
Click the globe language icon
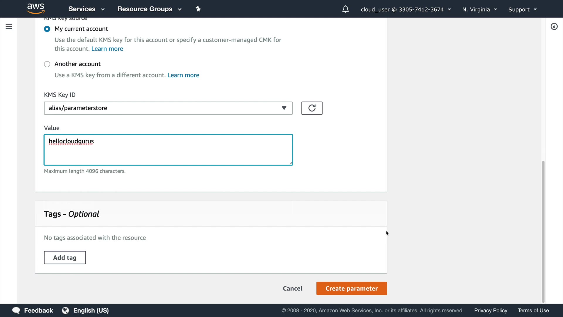coord(65,310)
